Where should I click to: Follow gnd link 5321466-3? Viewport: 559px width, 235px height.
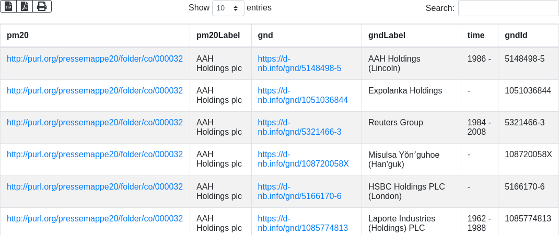(x=299, y=127)
